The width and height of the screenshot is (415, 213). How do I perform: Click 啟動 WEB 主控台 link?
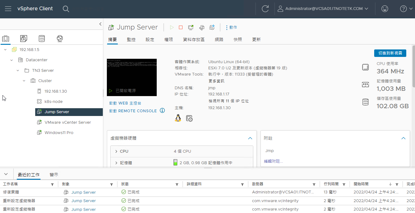125,103
